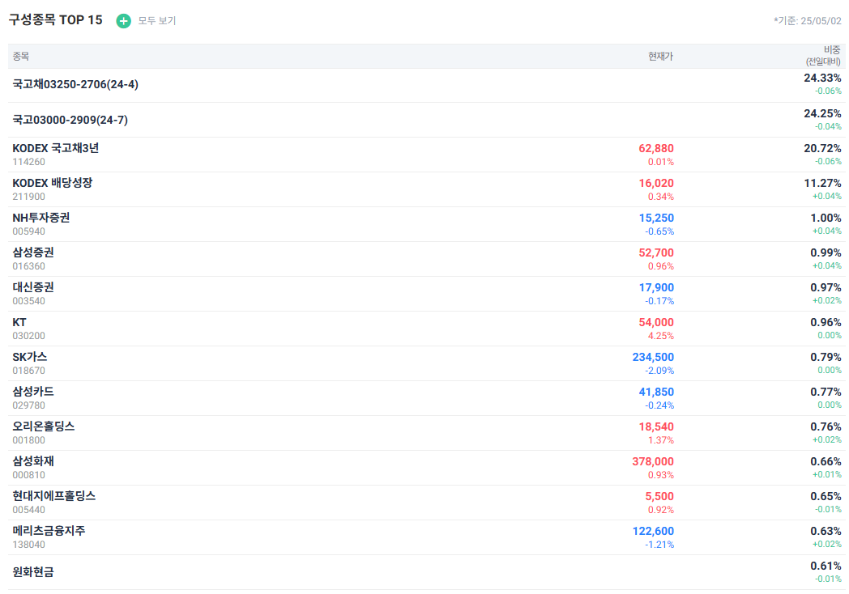This screenshot has height=594, width=849.
Task: Click the 구성종목 TOP 15 heading
Action: pos(55,20)
